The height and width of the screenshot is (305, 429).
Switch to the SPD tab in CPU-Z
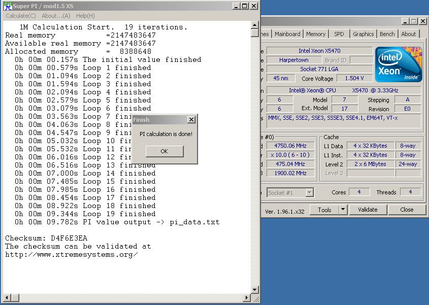tap(339, 34)
